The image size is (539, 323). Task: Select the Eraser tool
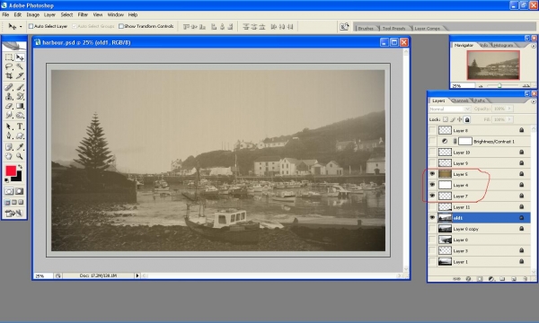coord(9,106)
